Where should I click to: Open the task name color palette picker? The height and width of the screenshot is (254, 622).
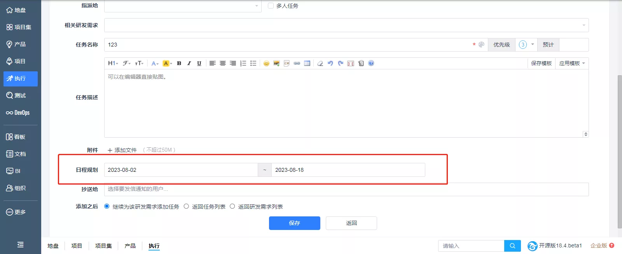(x=481, y=45)
